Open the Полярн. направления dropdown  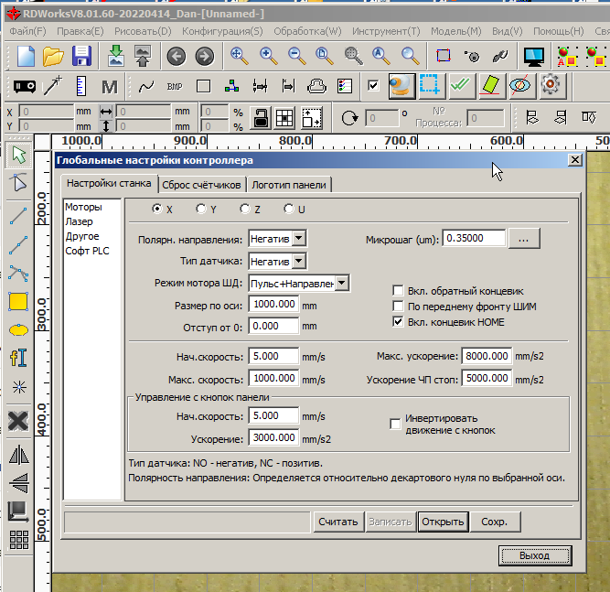tap(298, 238)
